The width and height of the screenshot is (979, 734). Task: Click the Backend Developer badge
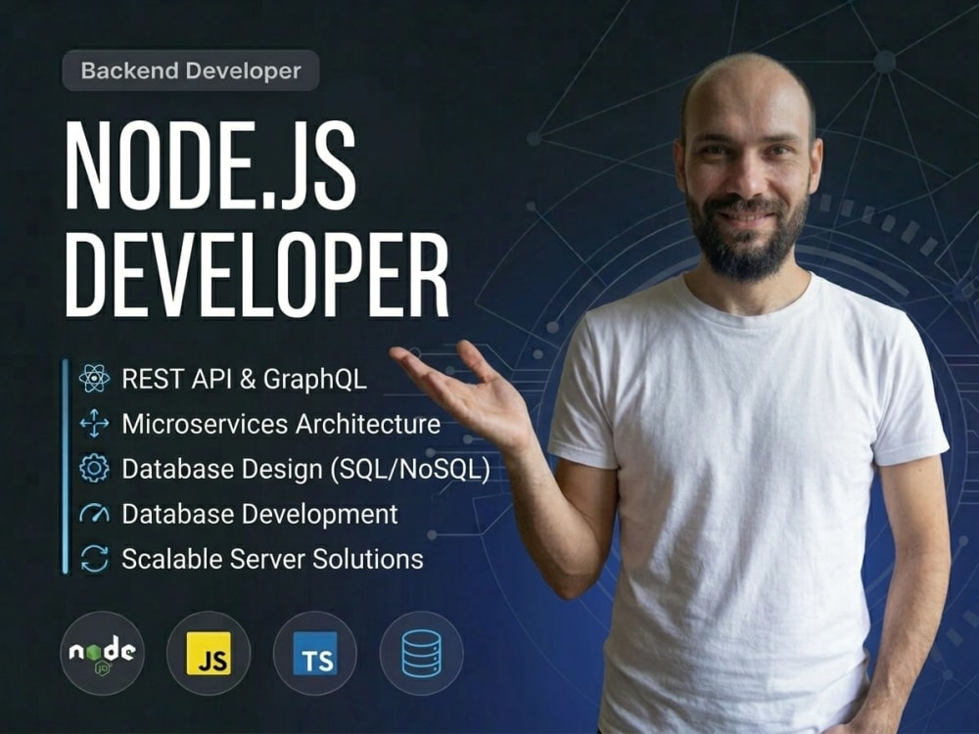pyautogui.click(x=191, y=70)
